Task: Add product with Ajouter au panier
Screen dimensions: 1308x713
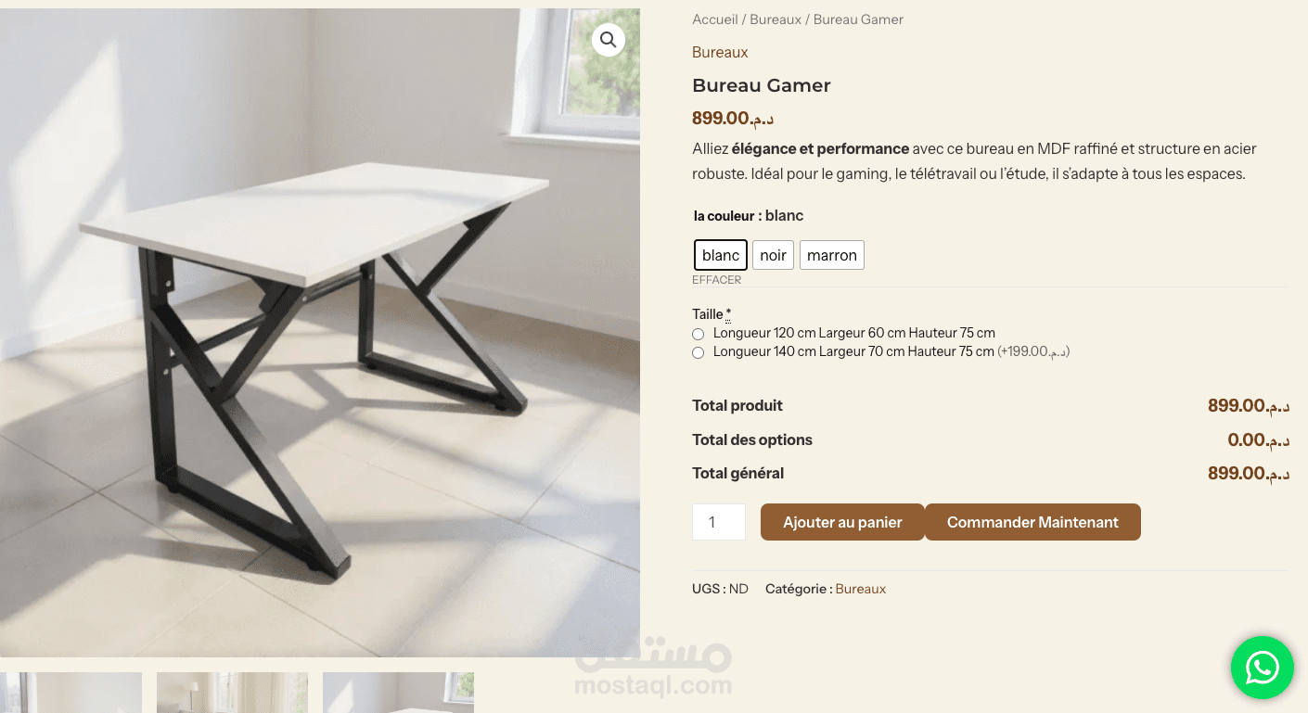Action: tap(842, 522)
